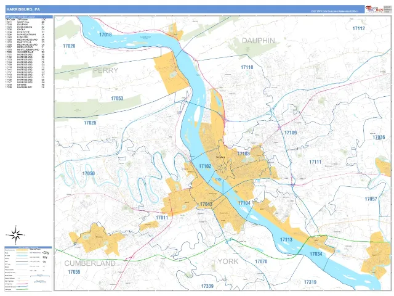Click ZIP code label 17110
Screen dimensions: 394x296
coord(247,67)
